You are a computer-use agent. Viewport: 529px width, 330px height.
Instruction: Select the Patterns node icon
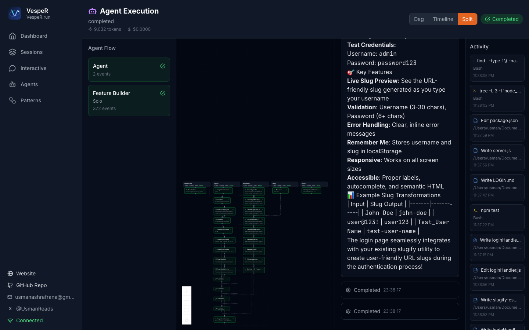coord(12,100)
